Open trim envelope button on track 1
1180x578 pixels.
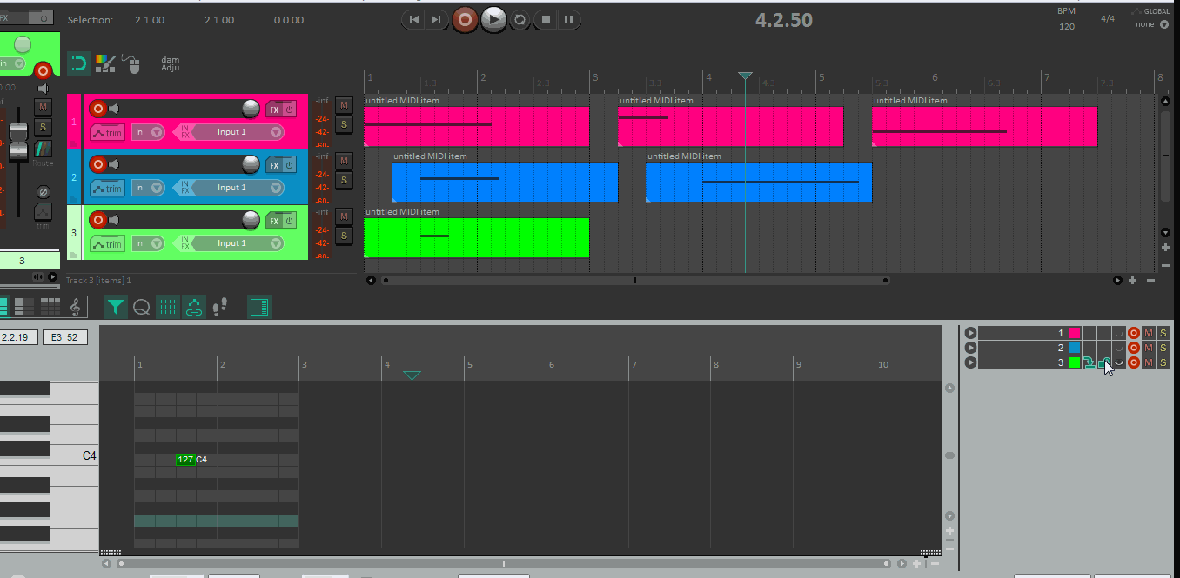click(108, 133)
